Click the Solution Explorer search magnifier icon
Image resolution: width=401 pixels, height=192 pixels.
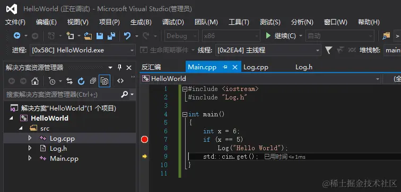pos(124,95)
